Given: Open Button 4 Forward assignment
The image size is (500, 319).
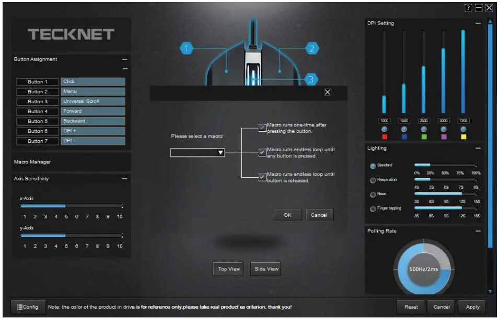Looking at the screenshot, I should [x=93, y=112].
